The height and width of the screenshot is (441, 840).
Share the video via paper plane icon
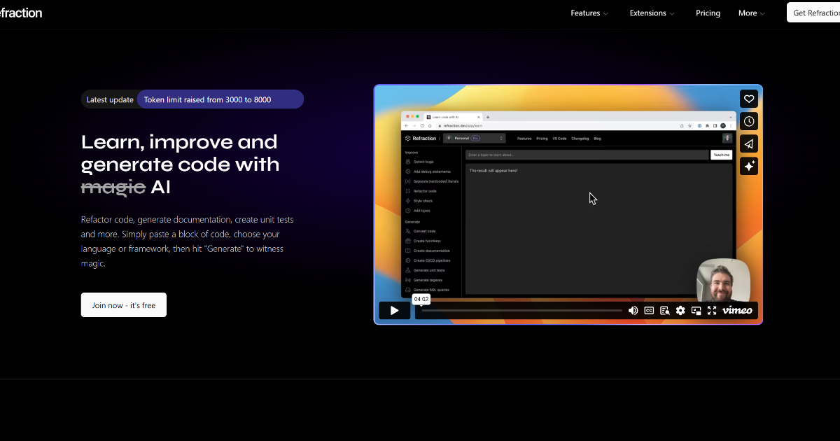tap(748, 143)
